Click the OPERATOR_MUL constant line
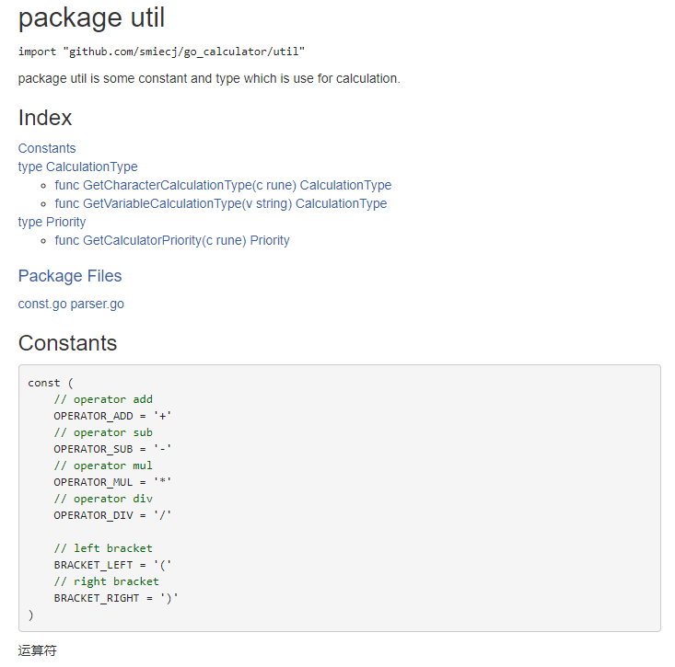Screen dimensions: 675x667 tap(112, 482)
